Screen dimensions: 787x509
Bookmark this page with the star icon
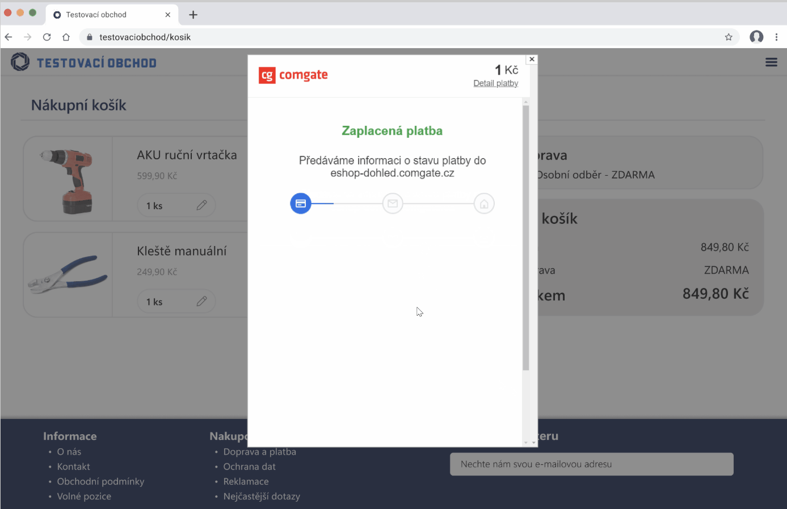pyautogui.click(x=729, y=37)
